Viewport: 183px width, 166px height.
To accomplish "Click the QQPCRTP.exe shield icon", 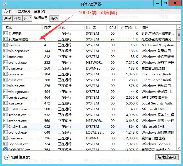I will click(x=5, y=150).
